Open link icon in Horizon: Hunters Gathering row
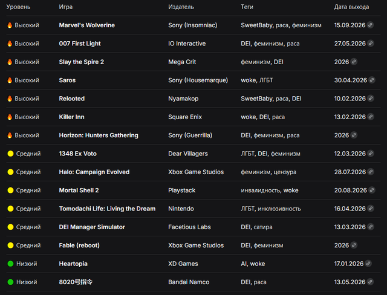The width and height of the screenshot is (387, 295). (354, 135)
